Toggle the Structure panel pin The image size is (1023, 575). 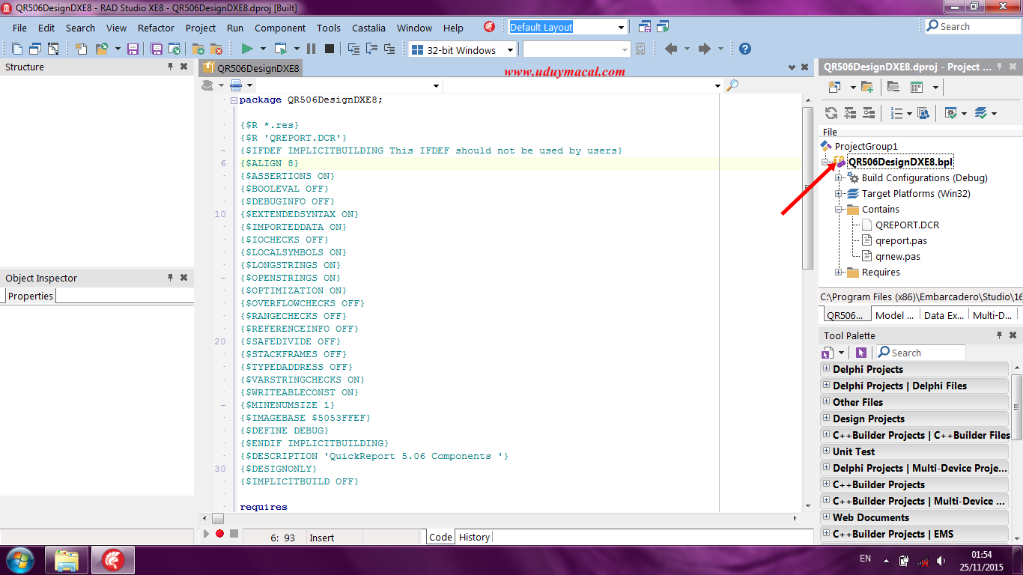pyautogui.click(x=170, y=67)
